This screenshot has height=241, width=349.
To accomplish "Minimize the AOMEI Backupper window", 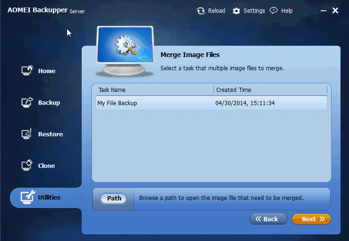I will (323, 10).
